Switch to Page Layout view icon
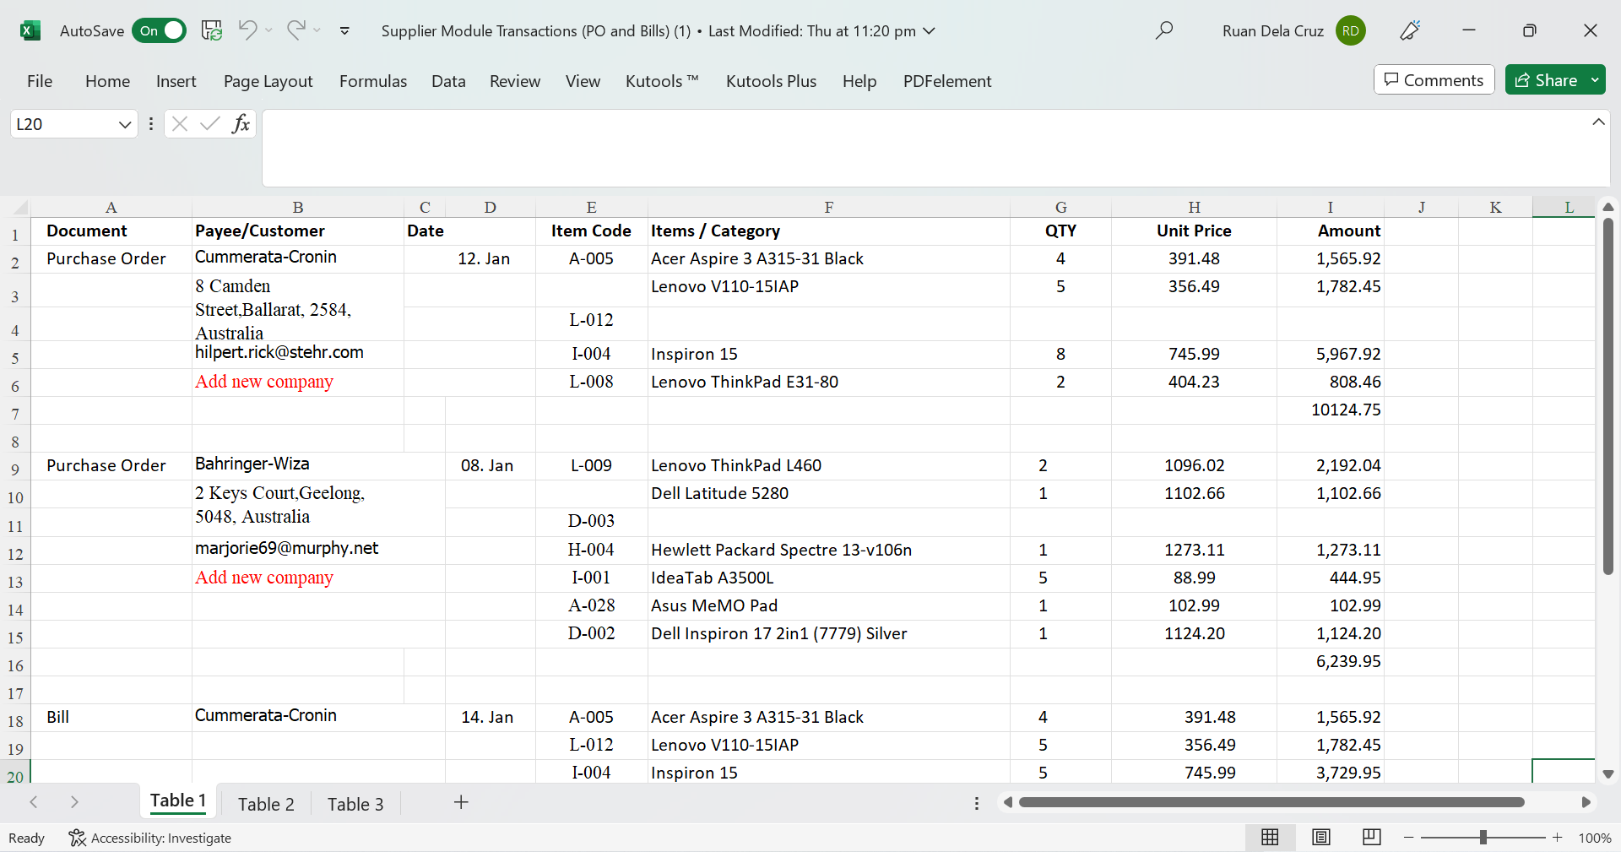Image resolution: width=1621 pixels, height=852 pixels. (x=1321, y=837)
